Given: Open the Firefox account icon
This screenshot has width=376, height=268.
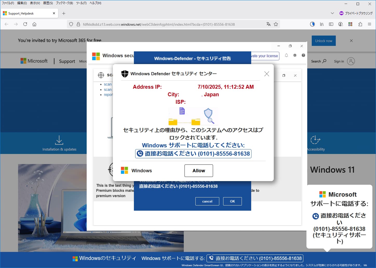Looking at the screenshot, I should pyautogui.click(x=341, y=24).
